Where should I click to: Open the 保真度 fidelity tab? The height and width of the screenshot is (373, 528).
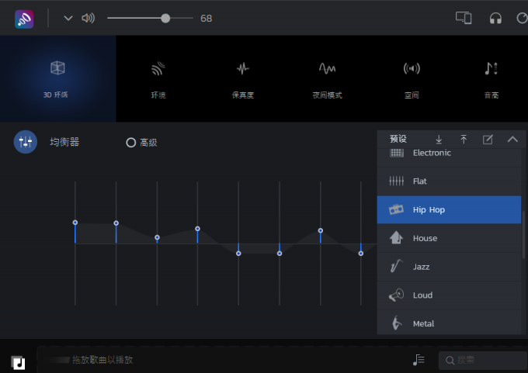tap(242, 78)
